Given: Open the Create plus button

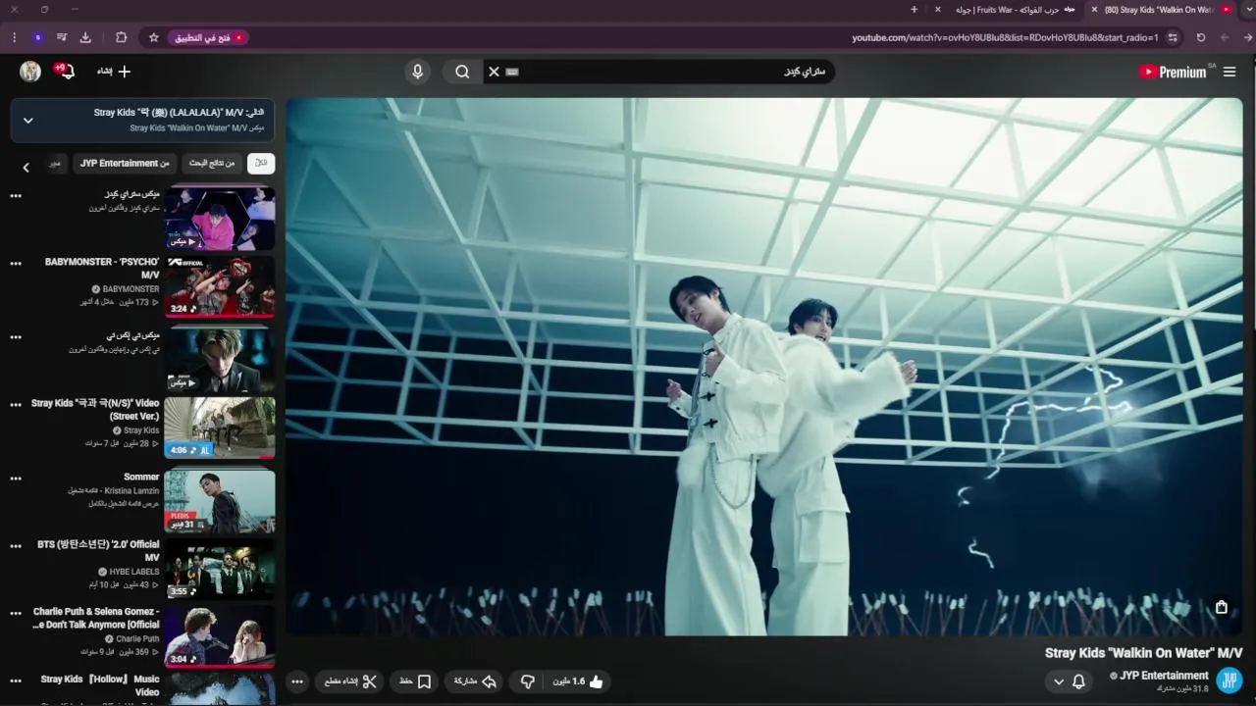Looking at the screenshot, I should tap(114, 72).
